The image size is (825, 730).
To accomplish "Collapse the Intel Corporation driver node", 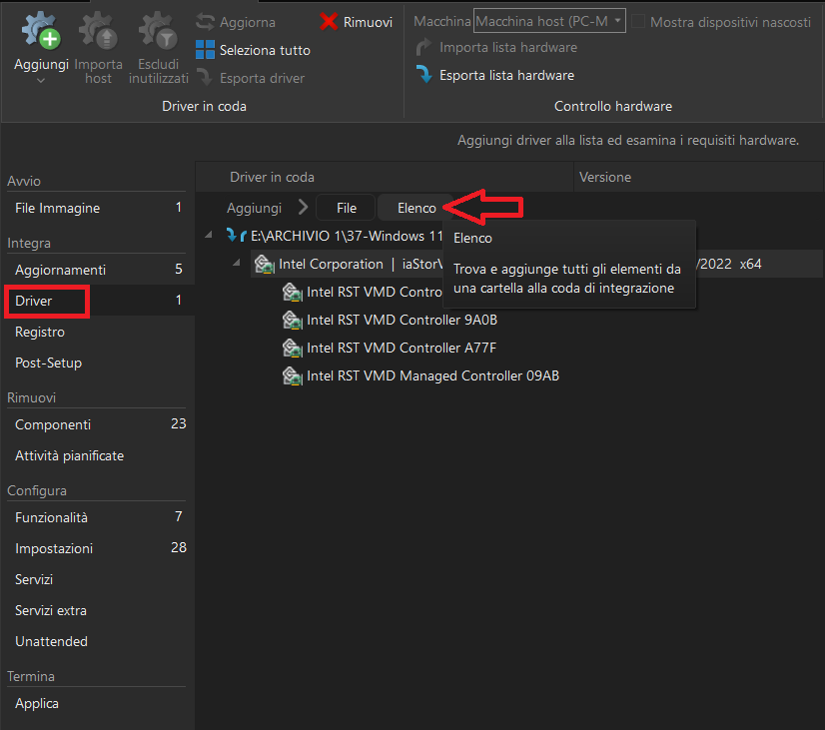I will pos(237,262).
